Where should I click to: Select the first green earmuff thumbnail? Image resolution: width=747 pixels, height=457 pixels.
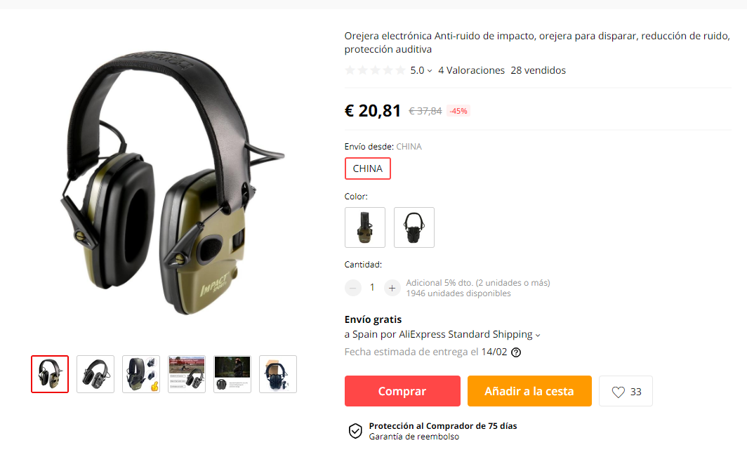pyautogui.click(x=50, y=374)
